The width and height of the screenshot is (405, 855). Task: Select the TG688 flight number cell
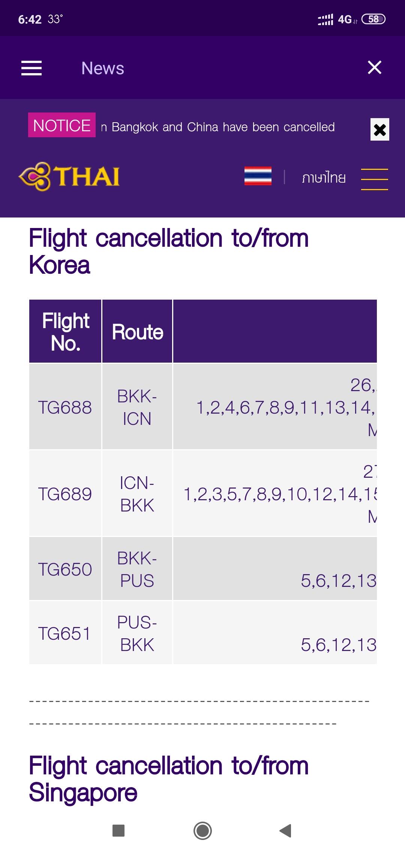(x=65, y=407)
